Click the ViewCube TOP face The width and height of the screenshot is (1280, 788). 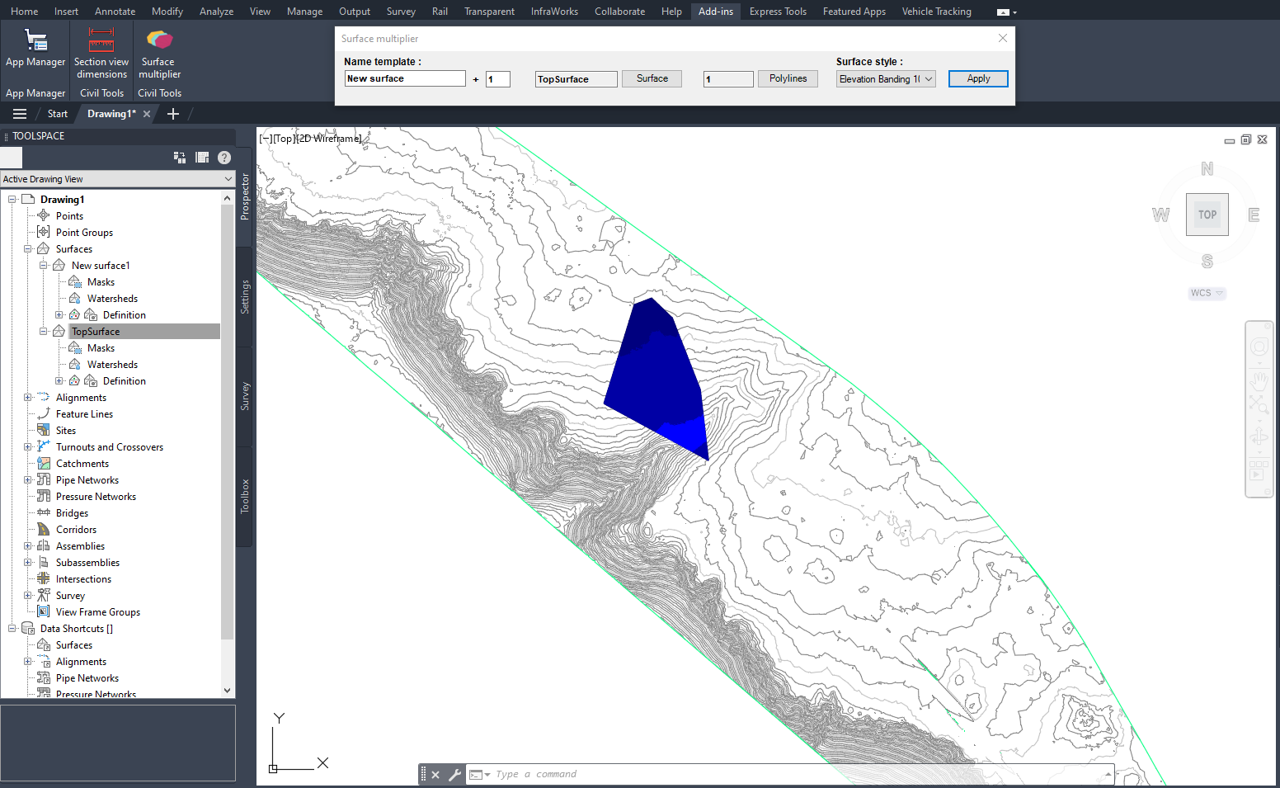tap(1207, 215)
